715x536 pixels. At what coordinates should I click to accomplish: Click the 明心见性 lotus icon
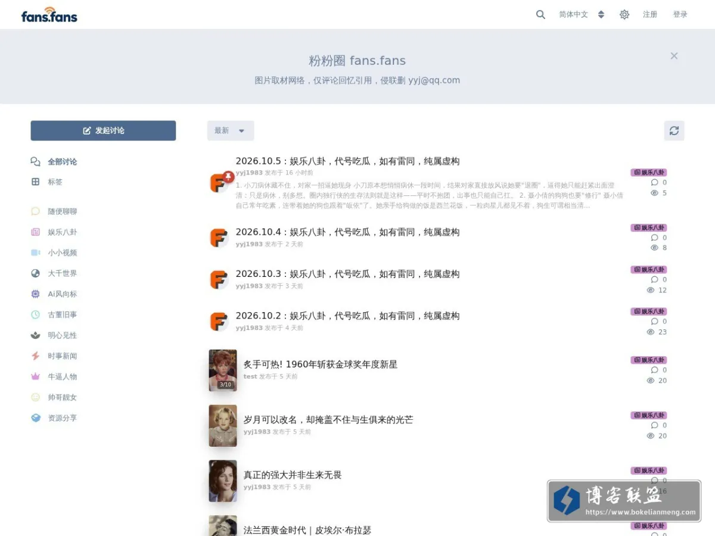[x=36, y=335]
